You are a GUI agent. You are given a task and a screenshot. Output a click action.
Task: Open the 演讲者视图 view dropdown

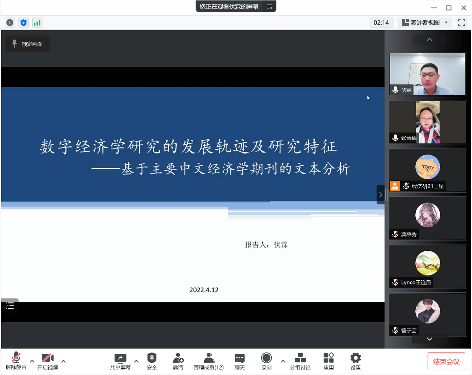click(425, 23)
